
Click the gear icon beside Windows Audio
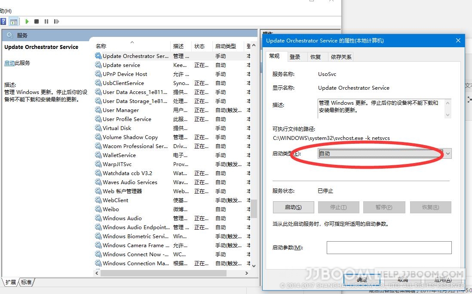[99, 218]
